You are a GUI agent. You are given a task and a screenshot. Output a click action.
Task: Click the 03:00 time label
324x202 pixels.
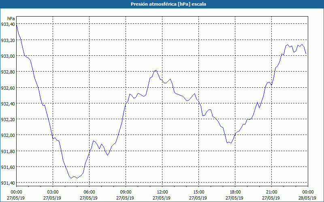pos(53,192)
